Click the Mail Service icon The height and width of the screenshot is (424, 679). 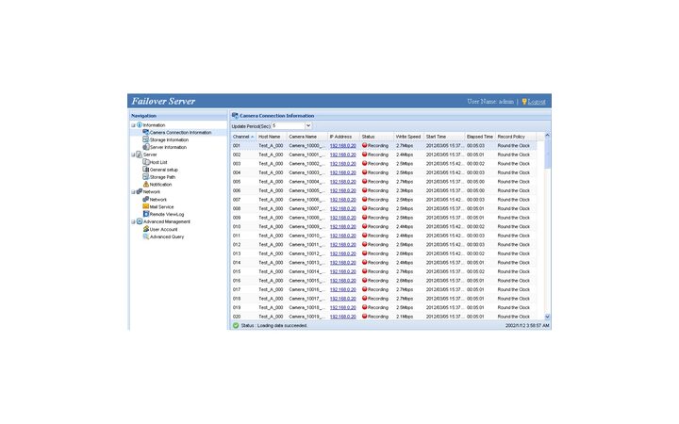tap(145, 206)
